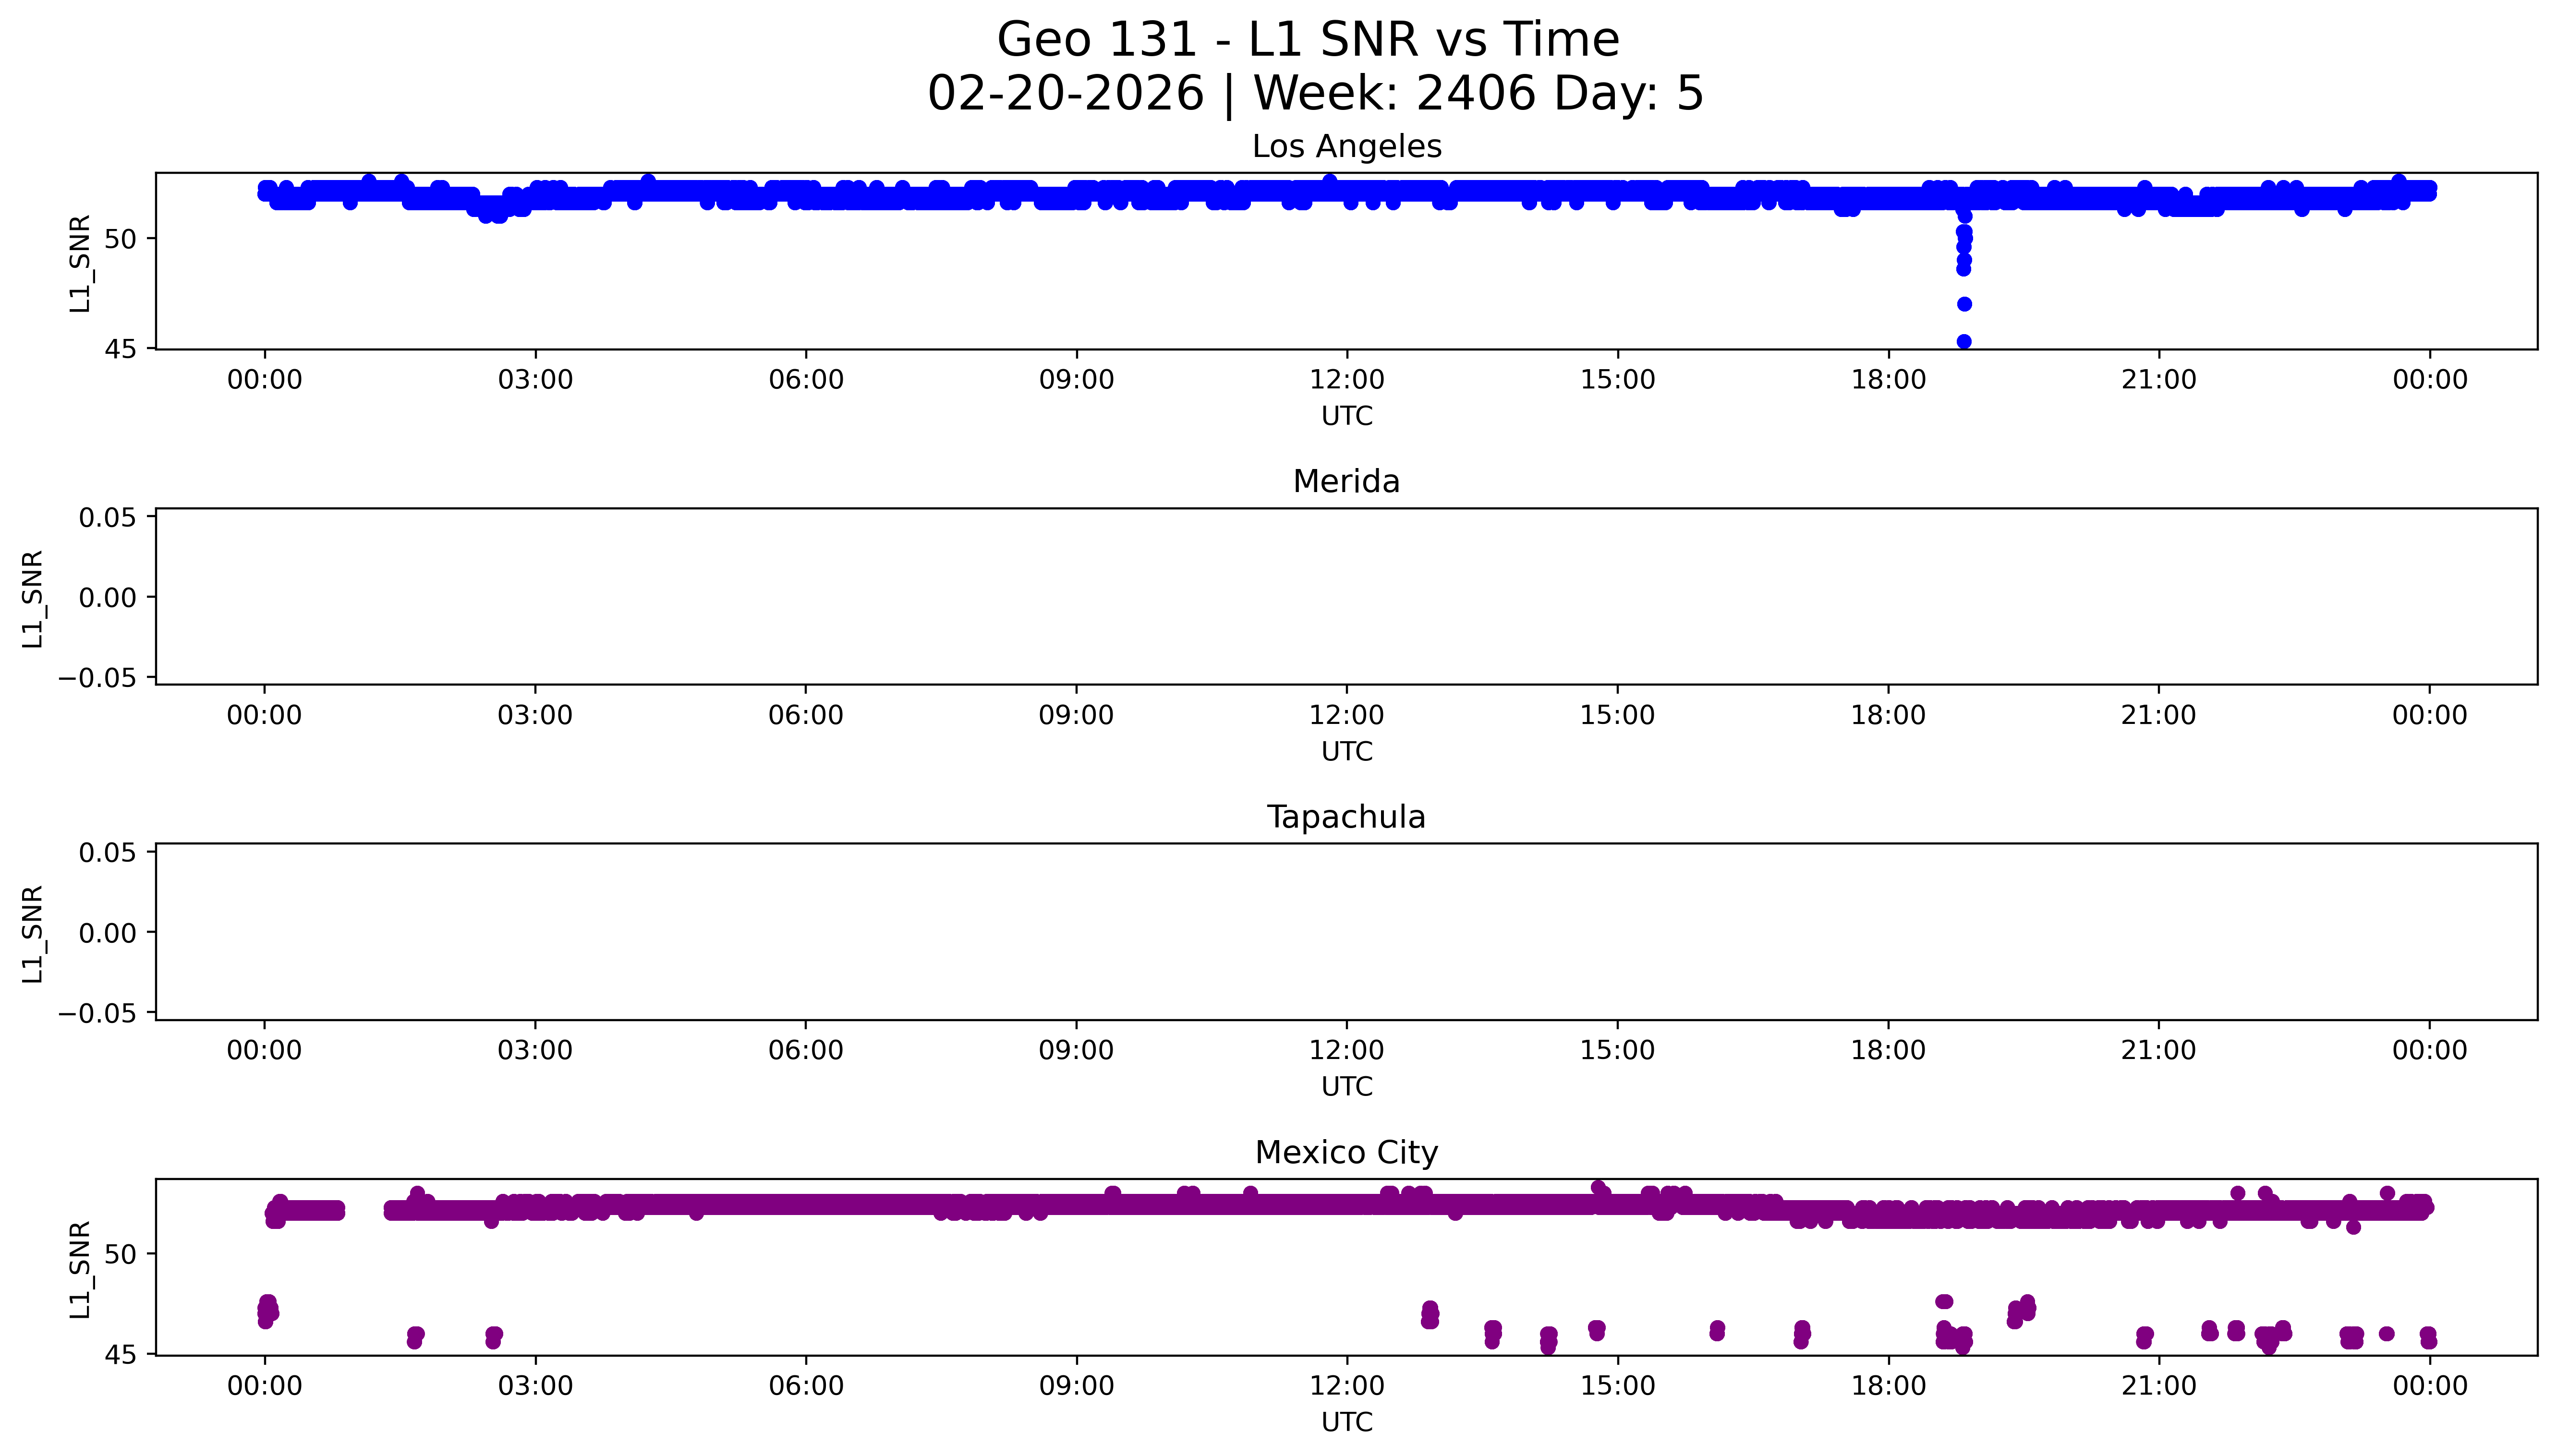The image size is (2557, 1456).
Task: Click the lowest blue outlier point in Los Angeles plot
Action: [1963, 342]
